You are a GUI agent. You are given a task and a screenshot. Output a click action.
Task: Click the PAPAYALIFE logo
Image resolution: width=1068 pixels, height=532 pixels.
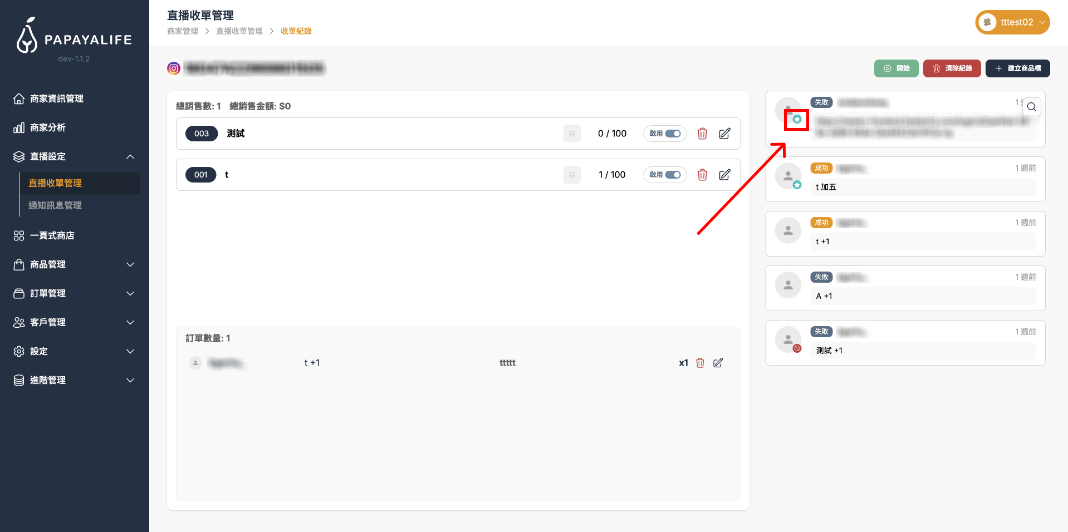74,36
